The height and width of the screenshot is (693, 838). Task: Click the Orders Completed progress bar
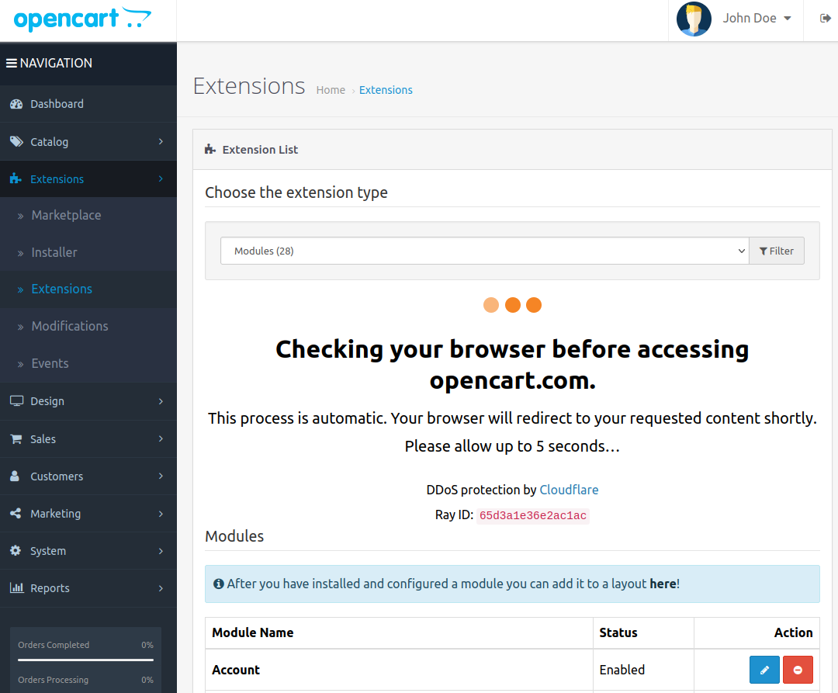click(x=85, y=660)
